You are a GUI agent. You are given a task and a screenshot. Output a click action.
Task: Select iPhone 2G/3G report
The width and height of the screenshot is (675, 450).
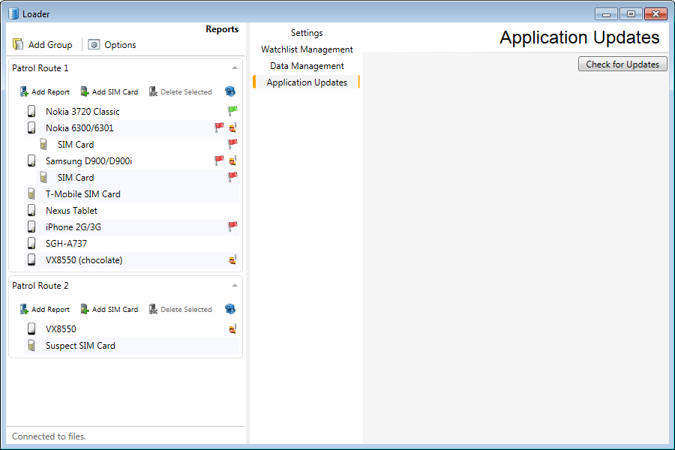[131, 227]
